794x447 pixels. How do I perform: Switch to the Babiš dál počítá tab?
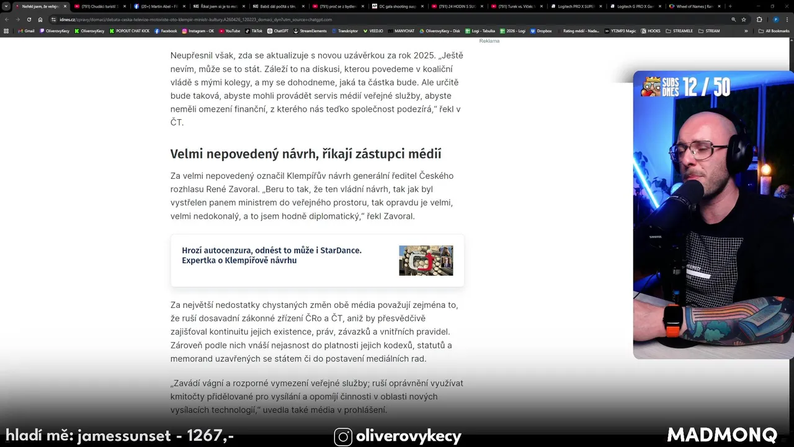279,6
